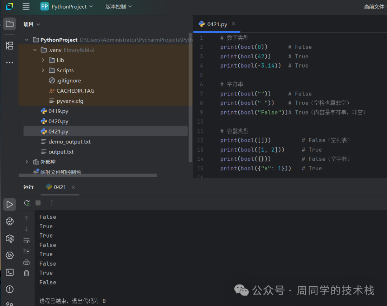Open the Structure tool window

[x=10, y=45]
